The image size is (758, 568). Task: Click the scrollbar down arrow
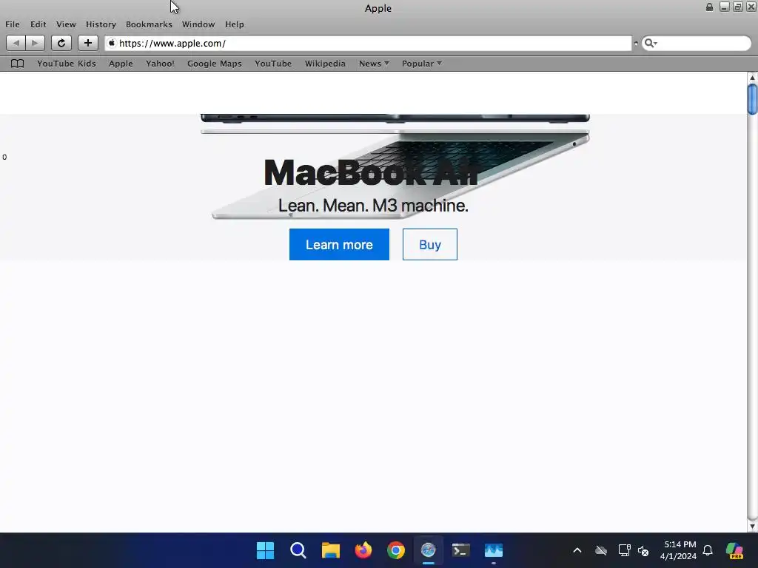click(x=752, y=527)
